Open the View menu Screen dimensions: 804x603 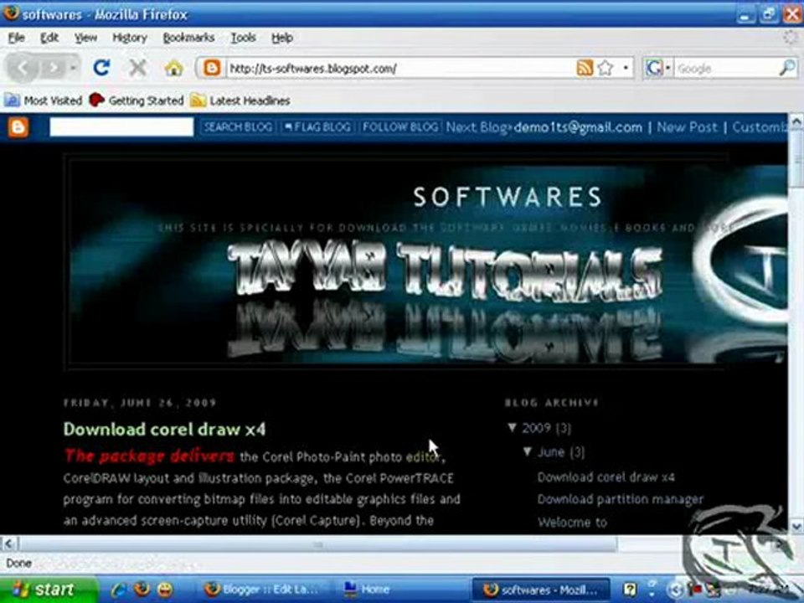click(x=85, y=38)
